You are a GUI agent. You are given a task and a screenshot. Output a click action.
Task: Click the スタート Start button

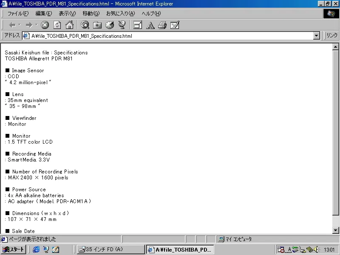(14, 249)
